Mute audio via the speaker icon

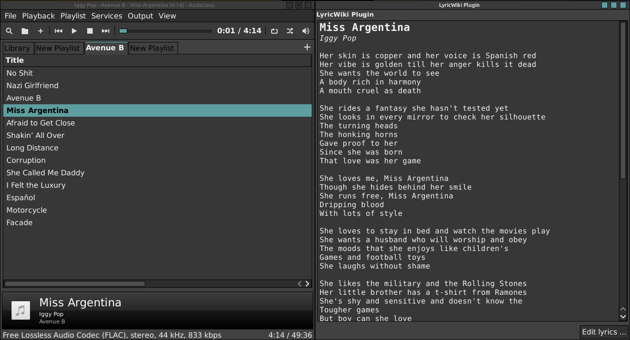(305, 30)
